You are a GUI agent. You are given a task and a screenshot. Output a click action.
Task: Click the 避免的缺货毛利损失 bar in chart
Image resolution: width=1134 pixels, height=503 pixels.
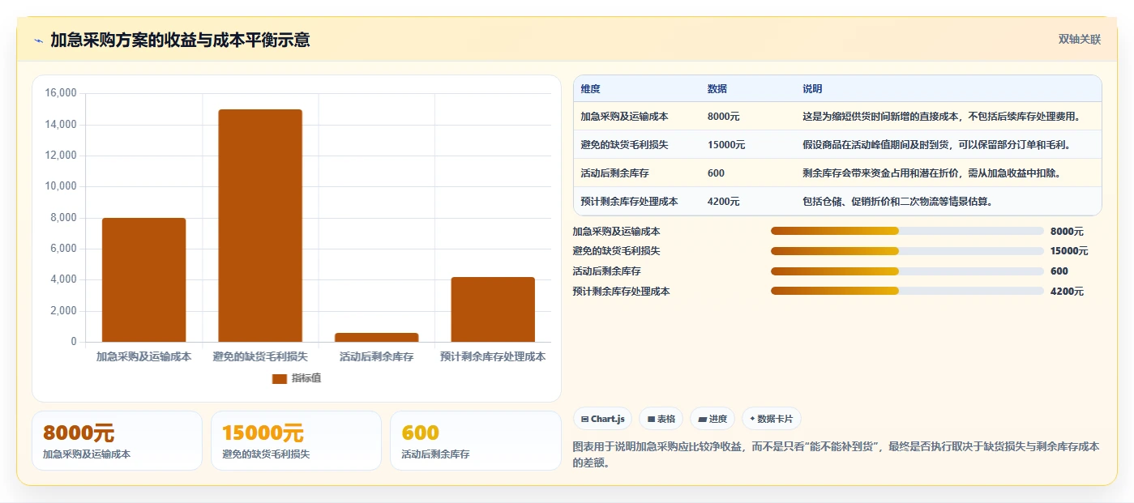coord(260,226)
